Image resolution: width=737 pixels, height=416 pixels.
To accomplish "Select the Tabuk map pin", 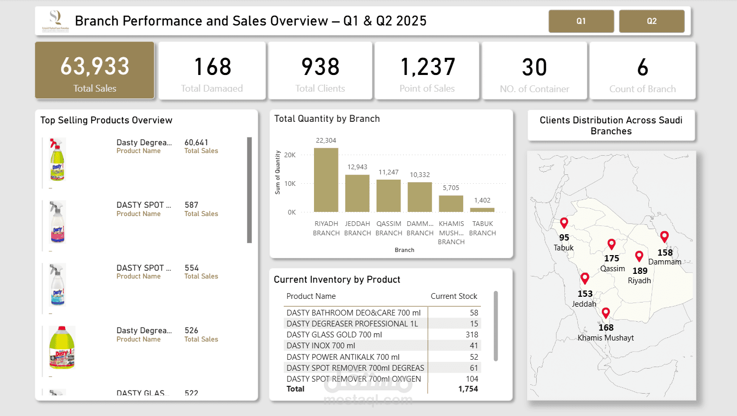I will pos(564,223).
